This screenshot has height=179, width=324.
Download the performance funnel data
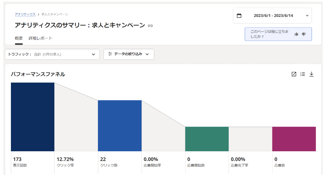pos(311,74)
